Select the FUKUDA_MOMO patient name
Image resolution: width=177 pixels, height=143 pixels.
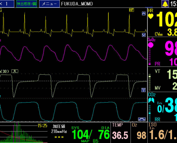pos(77,4)
